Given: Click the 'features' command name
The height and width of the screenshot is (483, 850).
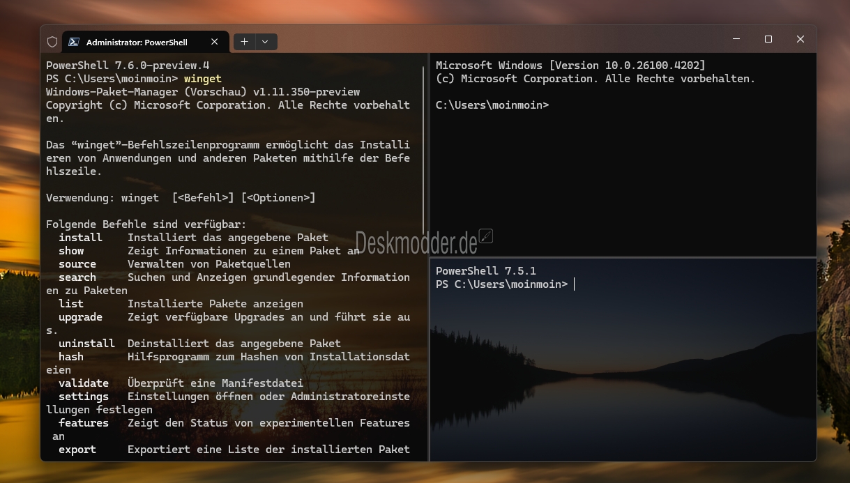Looking at the screenshot, I should click(x=84, y=423).
